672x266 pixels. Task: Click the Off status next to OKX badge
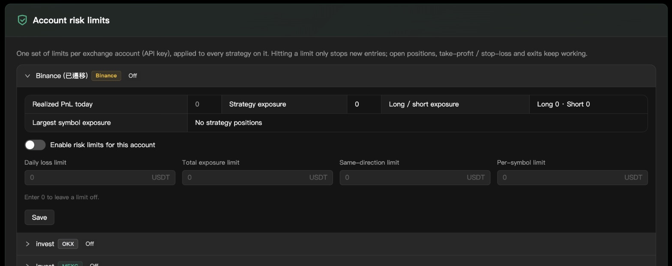point(90,244)
